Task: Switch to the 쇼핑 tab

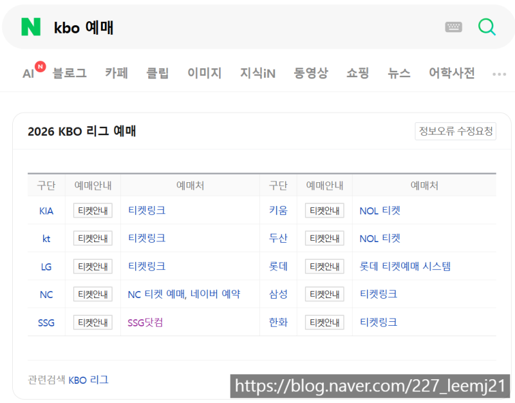Action: [358, 73]
